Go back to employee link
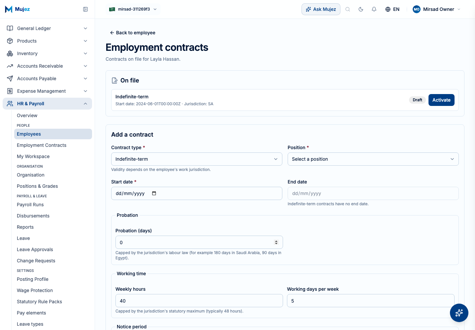475x330 pixels. [x=132, y=33]
